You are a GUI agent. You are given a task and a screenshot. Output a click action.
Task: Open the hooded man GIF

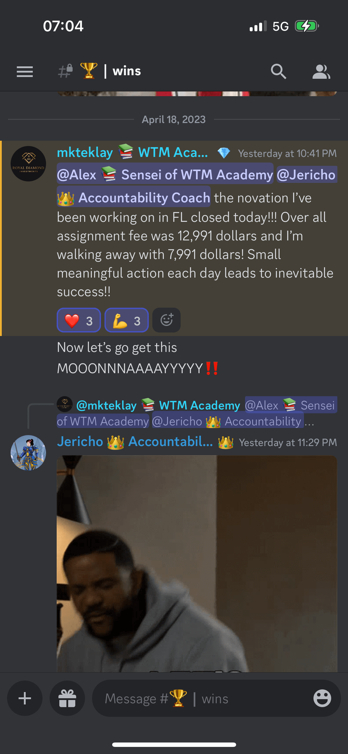coord(197,564)
